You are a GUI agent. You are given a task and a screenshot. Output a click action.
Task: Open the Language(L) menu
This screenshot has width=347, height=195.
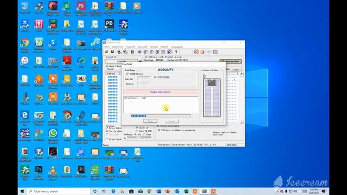(x=177, y=47)
